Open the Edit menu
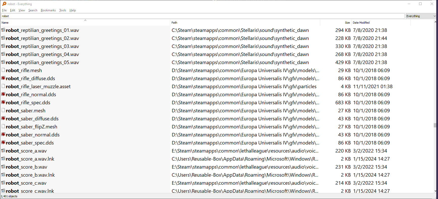Screen dimensions: 438x199 click(13, 10)
